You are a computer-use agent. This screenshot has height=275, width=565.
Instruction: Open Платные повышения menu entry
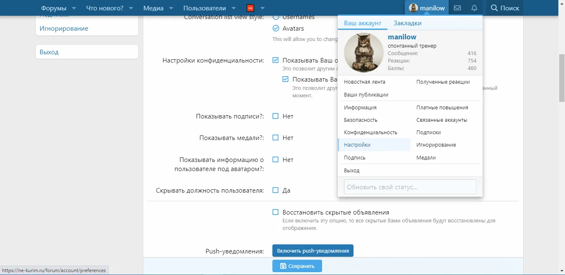tap(442, 107)
